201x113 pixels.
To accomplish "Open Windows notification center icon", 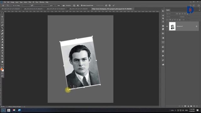I will point(198,110).
